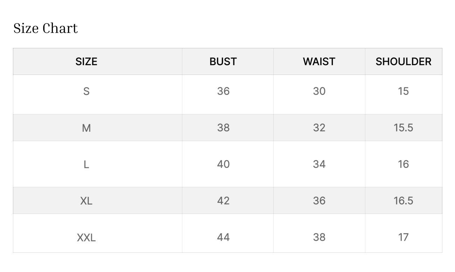Select the SHOULDER column header
The width and height of the screenshot is (455, 272).
coord(403,62)
